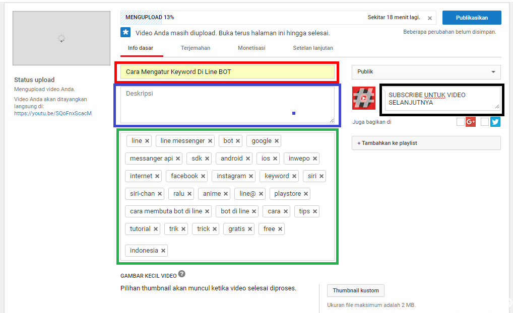
Task: Click the Twitter share icon
Action: click(x=495, y=122)
